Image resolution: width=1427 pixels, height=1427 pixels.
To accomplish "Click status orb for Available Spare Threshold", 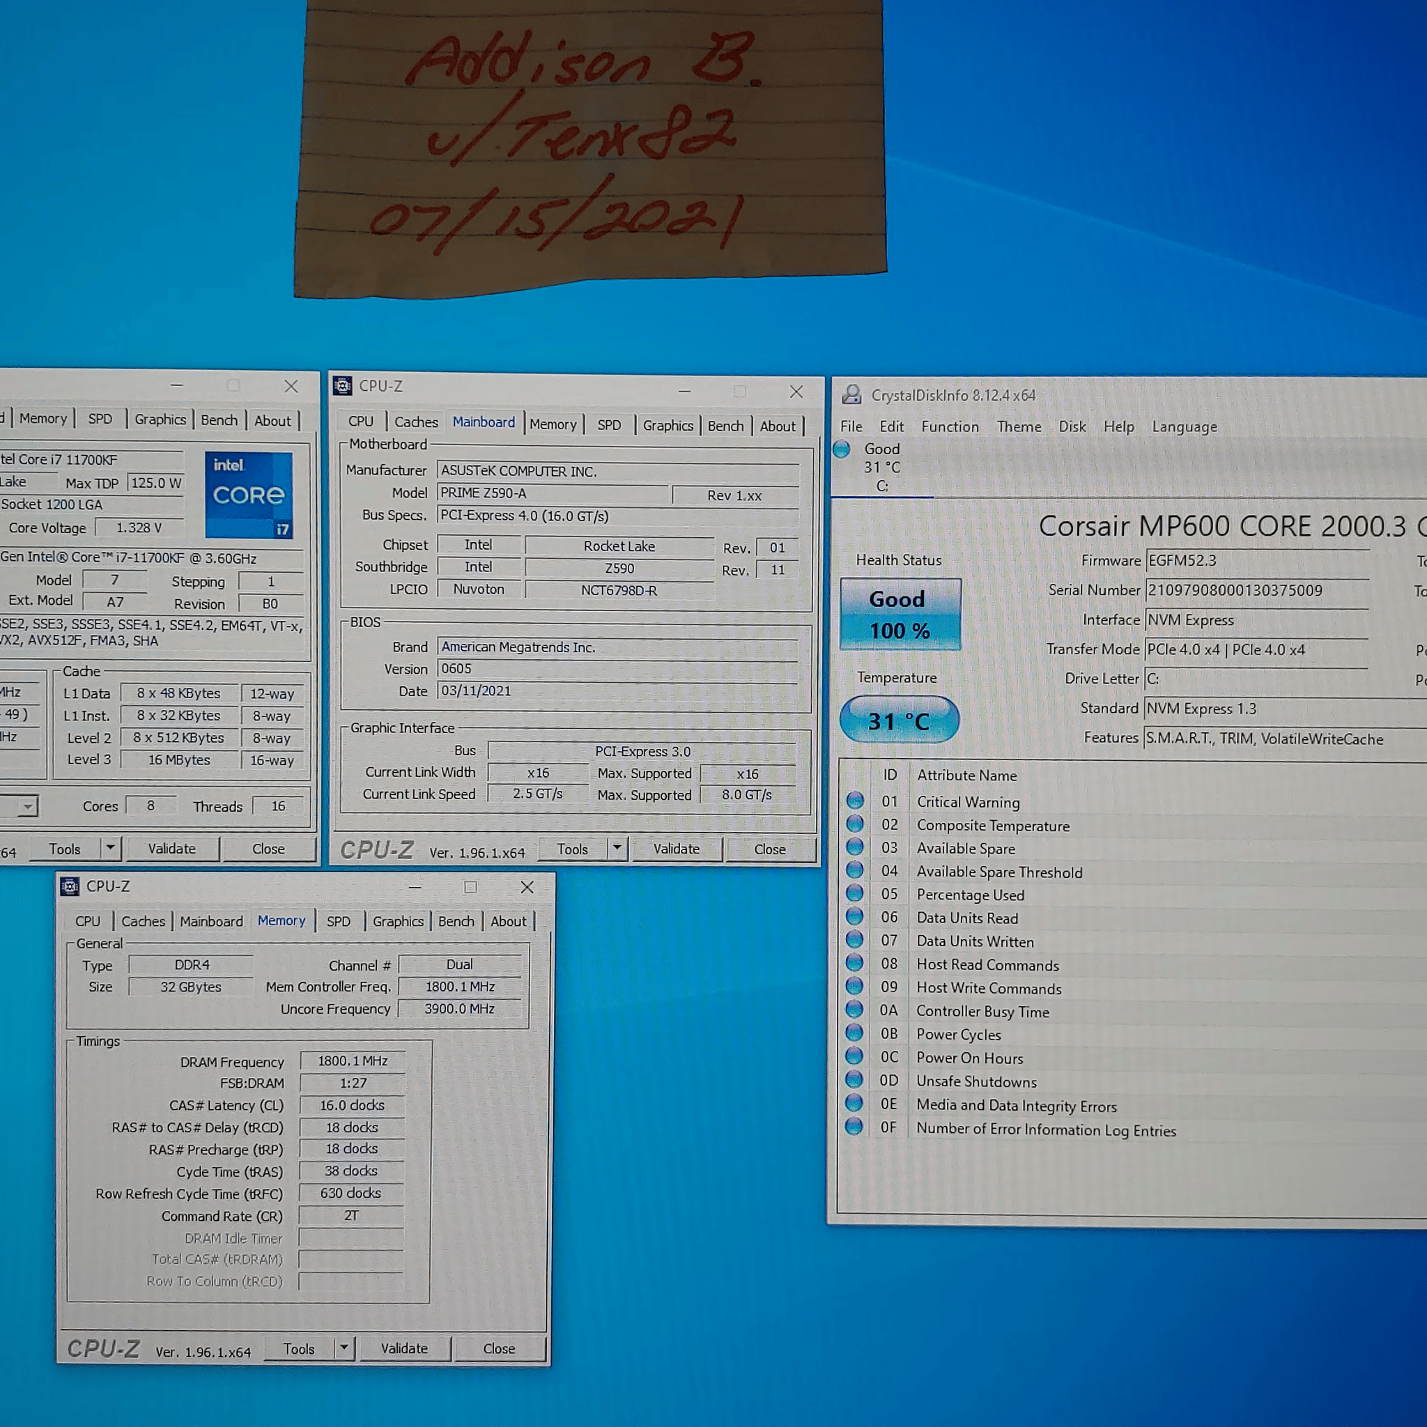I will pyautogui.click(x=854, y=870).
